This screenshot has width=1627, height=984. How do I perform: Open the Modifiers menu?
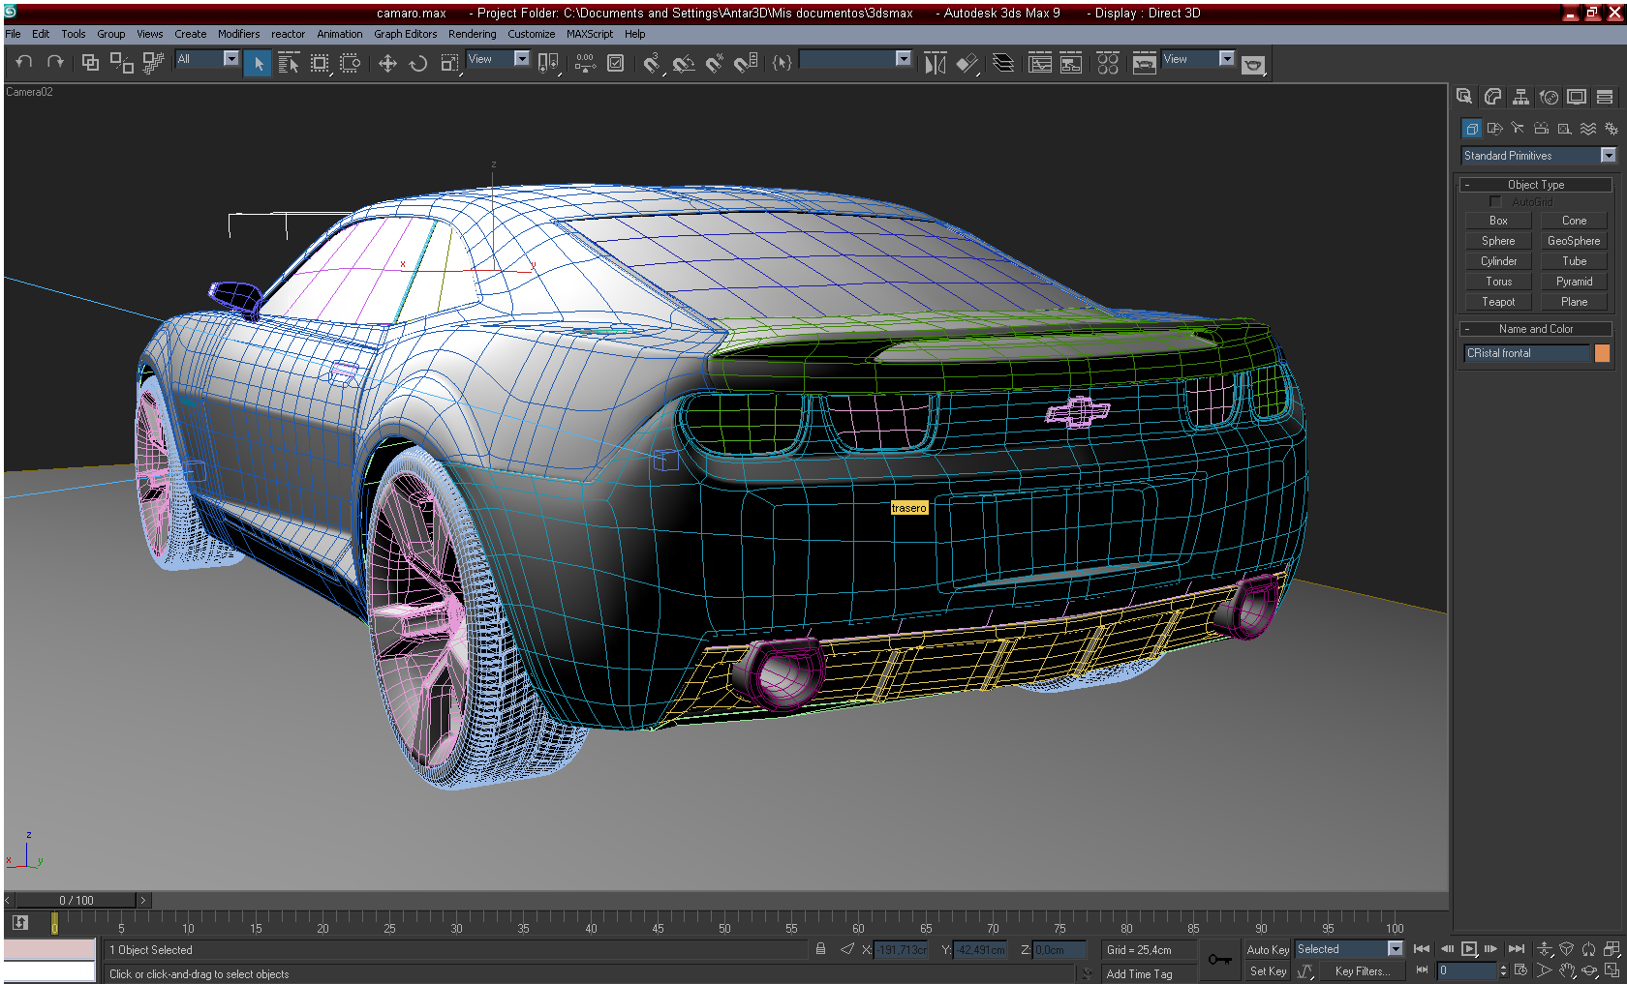pos(238,34)
